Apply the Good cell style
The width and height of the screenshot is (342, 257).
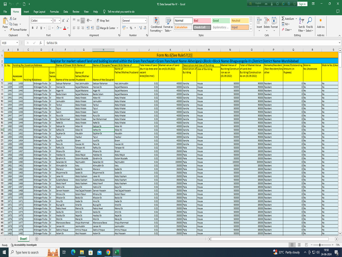tap(221, 21)
